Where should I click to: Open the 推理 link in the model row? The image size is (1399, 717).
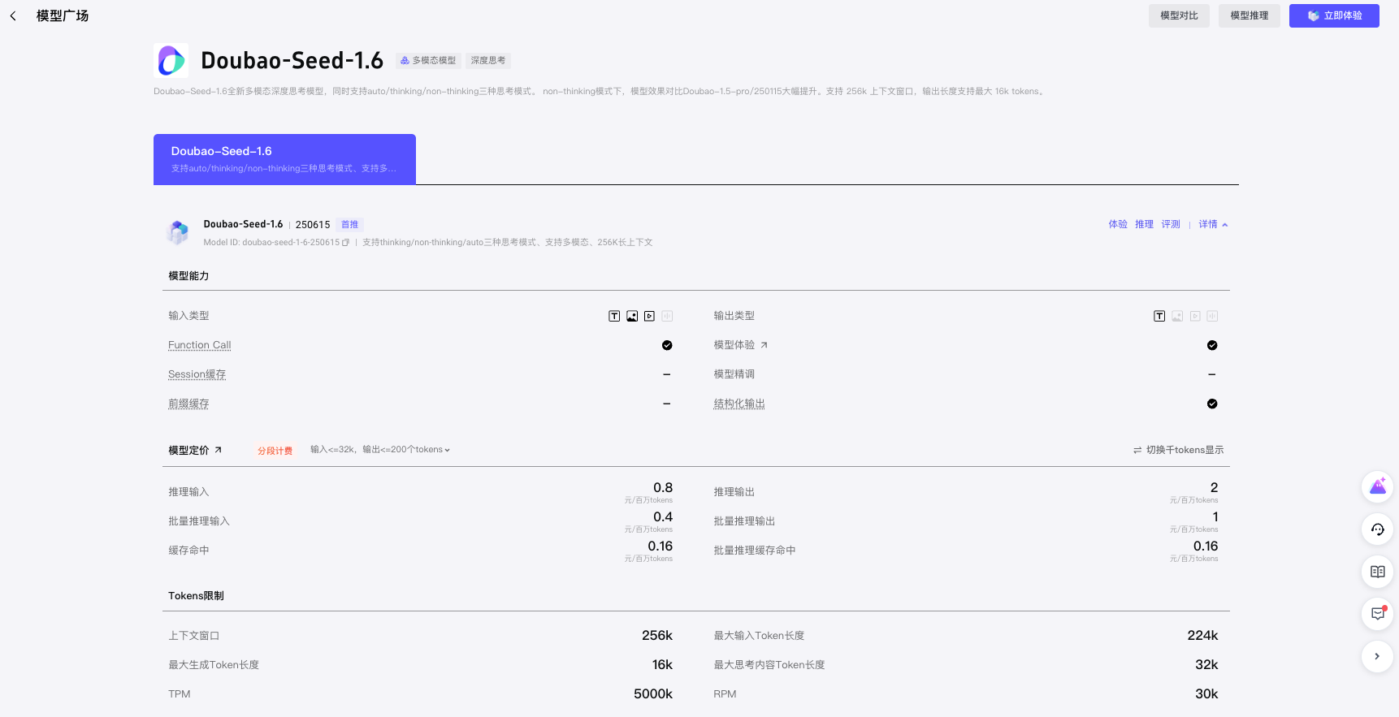[1144, 224]
